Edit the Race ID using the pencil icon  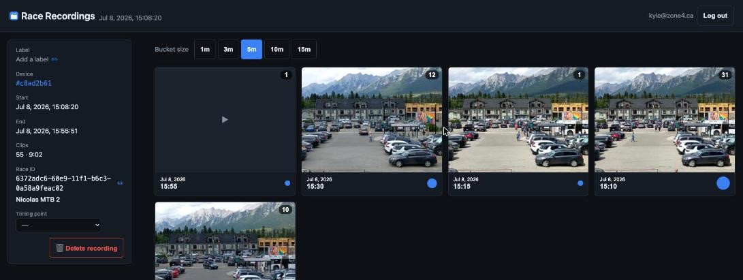point(120,183)
